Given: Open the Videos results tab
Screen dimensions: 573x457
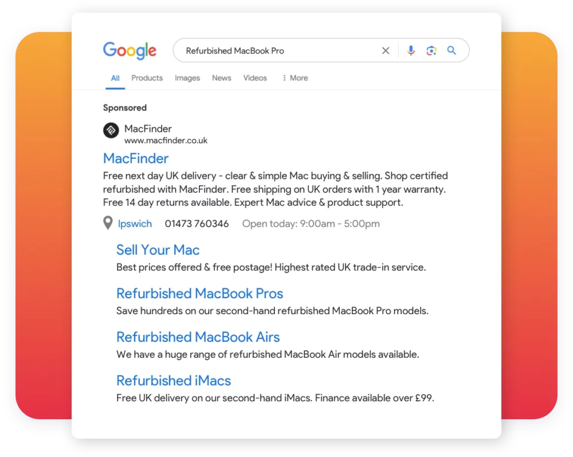Looking at the screenshot, I should point(255,78).
